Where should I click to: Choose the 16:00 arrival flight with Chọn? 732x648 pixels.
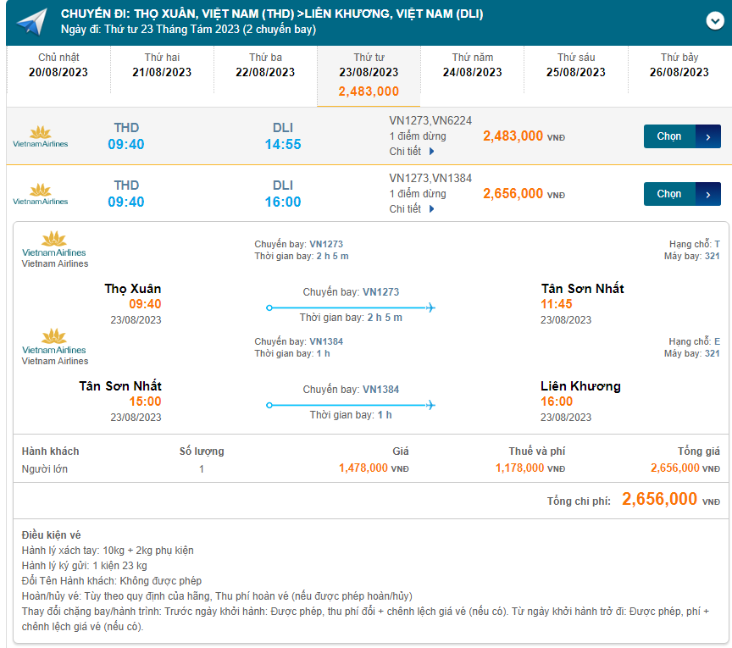pyautogui.click(x=682, y=194)
